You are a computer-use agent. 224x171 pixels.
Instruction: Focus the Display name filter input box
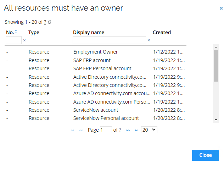click(x=109, y=40)
